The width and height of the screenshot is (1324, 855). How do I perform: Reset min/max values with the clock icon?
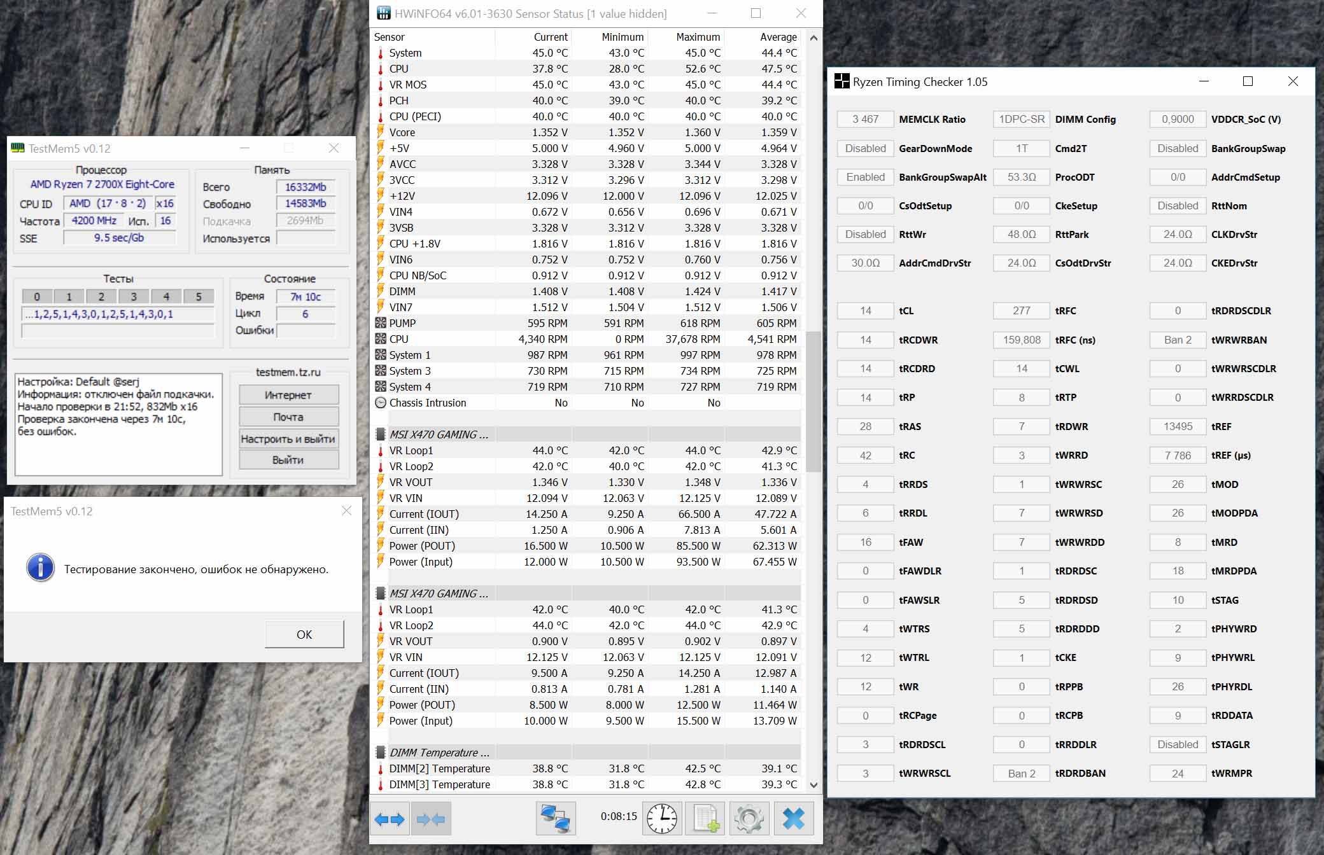click(x=661, y=819)
